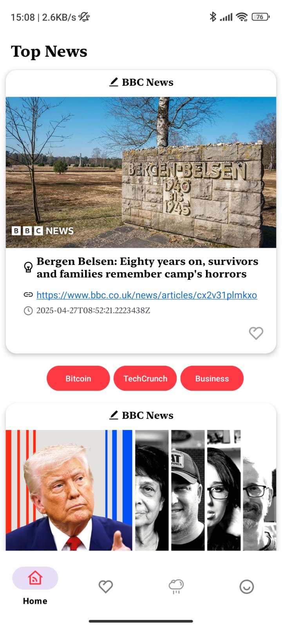Open the bbc.co.uk article link
The height and width of the screenshot is (627, 282).
[147, 295]
